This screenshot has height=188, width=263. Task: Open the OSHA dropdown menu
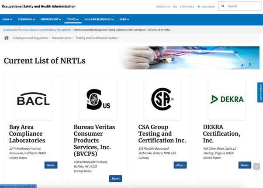click(x=7, y=19)
